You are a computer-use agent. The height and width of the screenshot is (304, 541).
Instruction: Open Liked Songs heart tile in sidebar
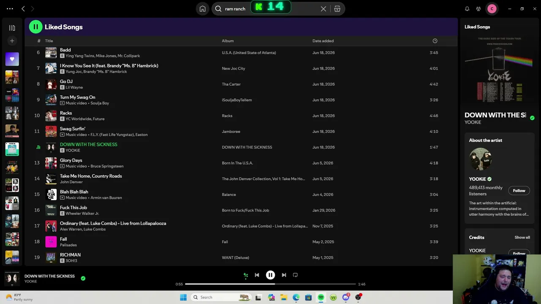[12, 59]
